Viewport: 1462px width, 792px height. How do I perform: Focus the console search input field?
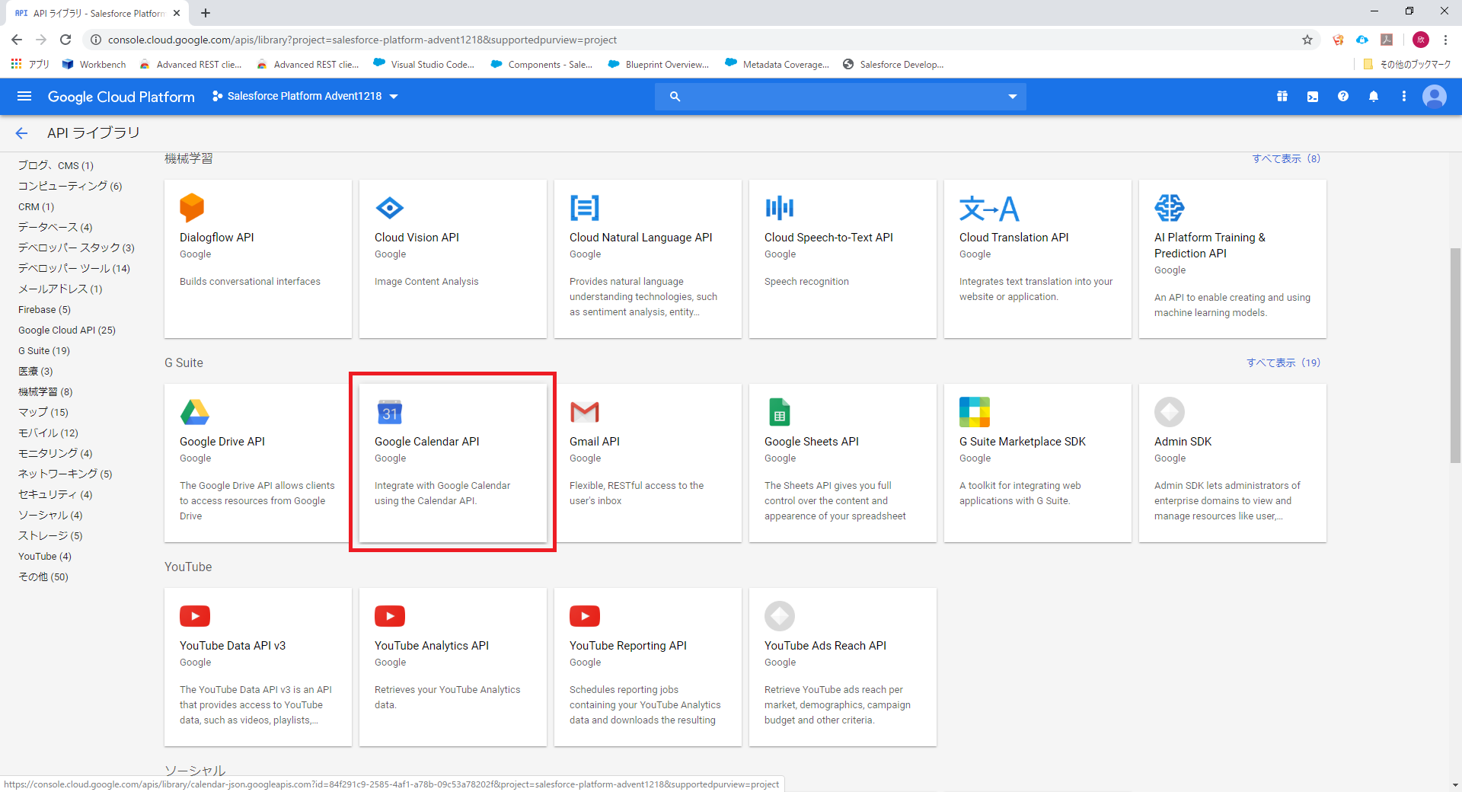pyautogui.click(x=841, y=97)
